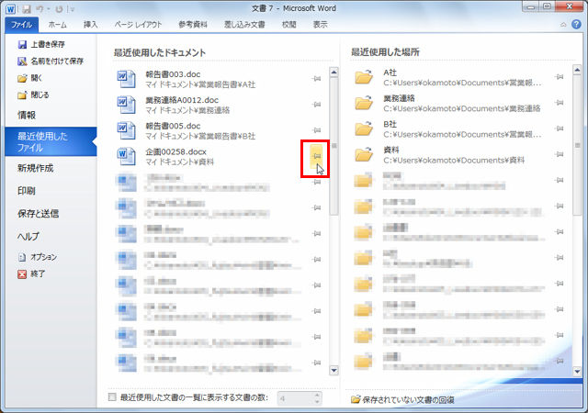Screen dimensions: 588x413
Task: Click scroll-down arrow of recent places list
Action: tap(577, 371)
